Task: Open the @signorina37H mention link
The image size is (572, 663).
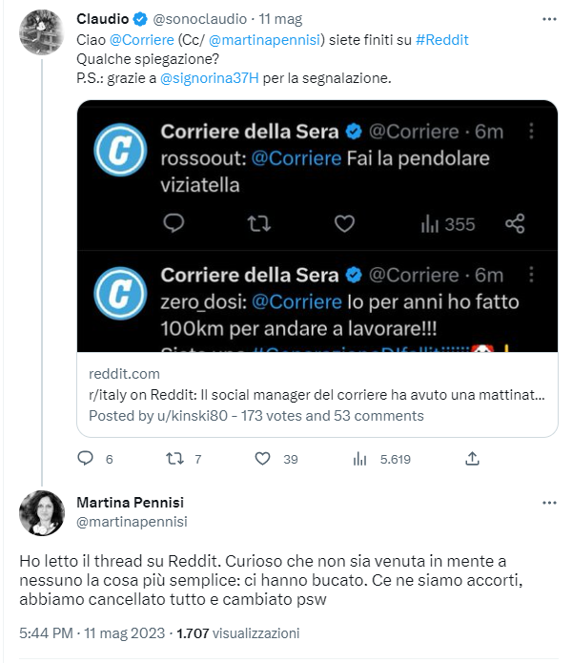Action: pos(209,78)
